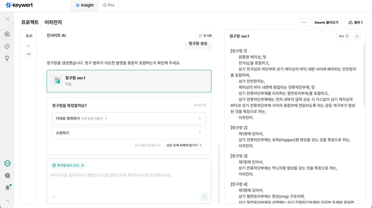
Task: Click 남은 단계 AI에게 맡기기 button
Action: pos(184,145)
